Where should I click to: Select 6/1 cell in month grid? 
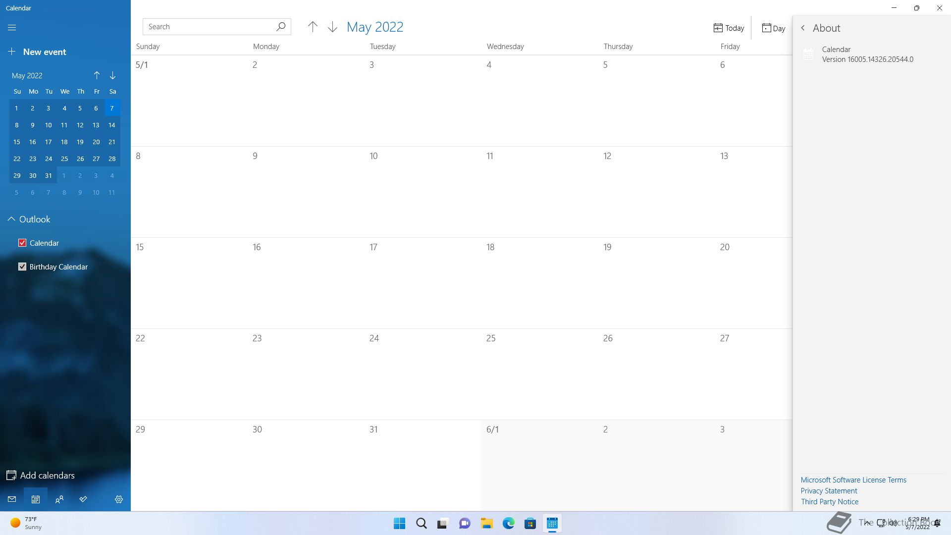pyautogui.click(x=539, y=466)
